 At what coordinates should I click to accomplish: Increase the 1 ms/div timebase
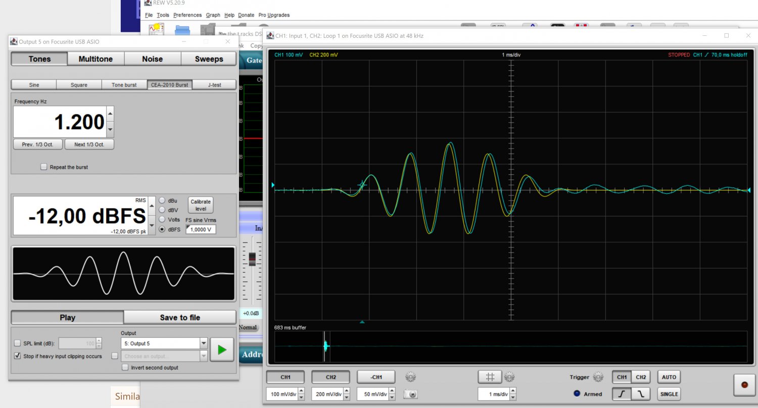point(513,391)
